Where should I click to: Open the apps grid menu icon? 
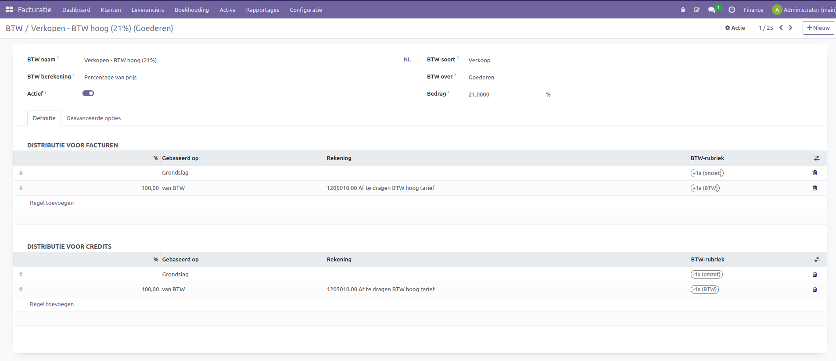[9, 10]
